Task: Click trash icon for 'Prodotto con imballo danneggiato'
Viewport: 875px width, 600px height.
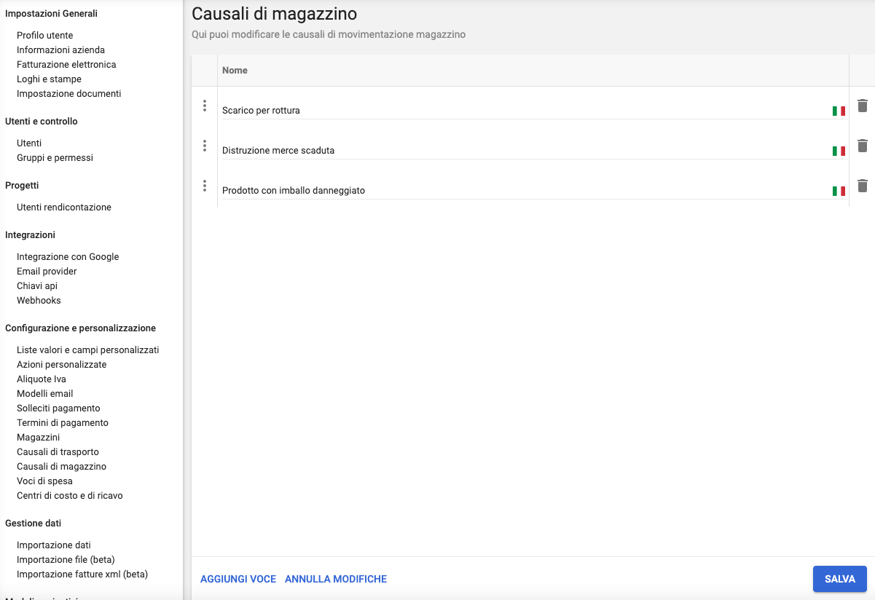Action: (863, 186)
